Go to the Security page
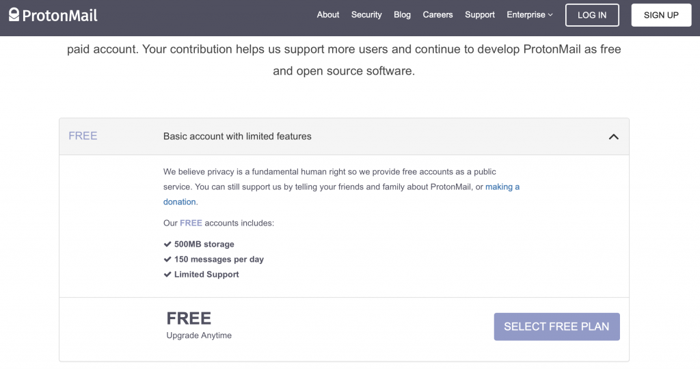The height and width of the screenshot is (369, 700). pyautogui.click(x=366, y=15)
